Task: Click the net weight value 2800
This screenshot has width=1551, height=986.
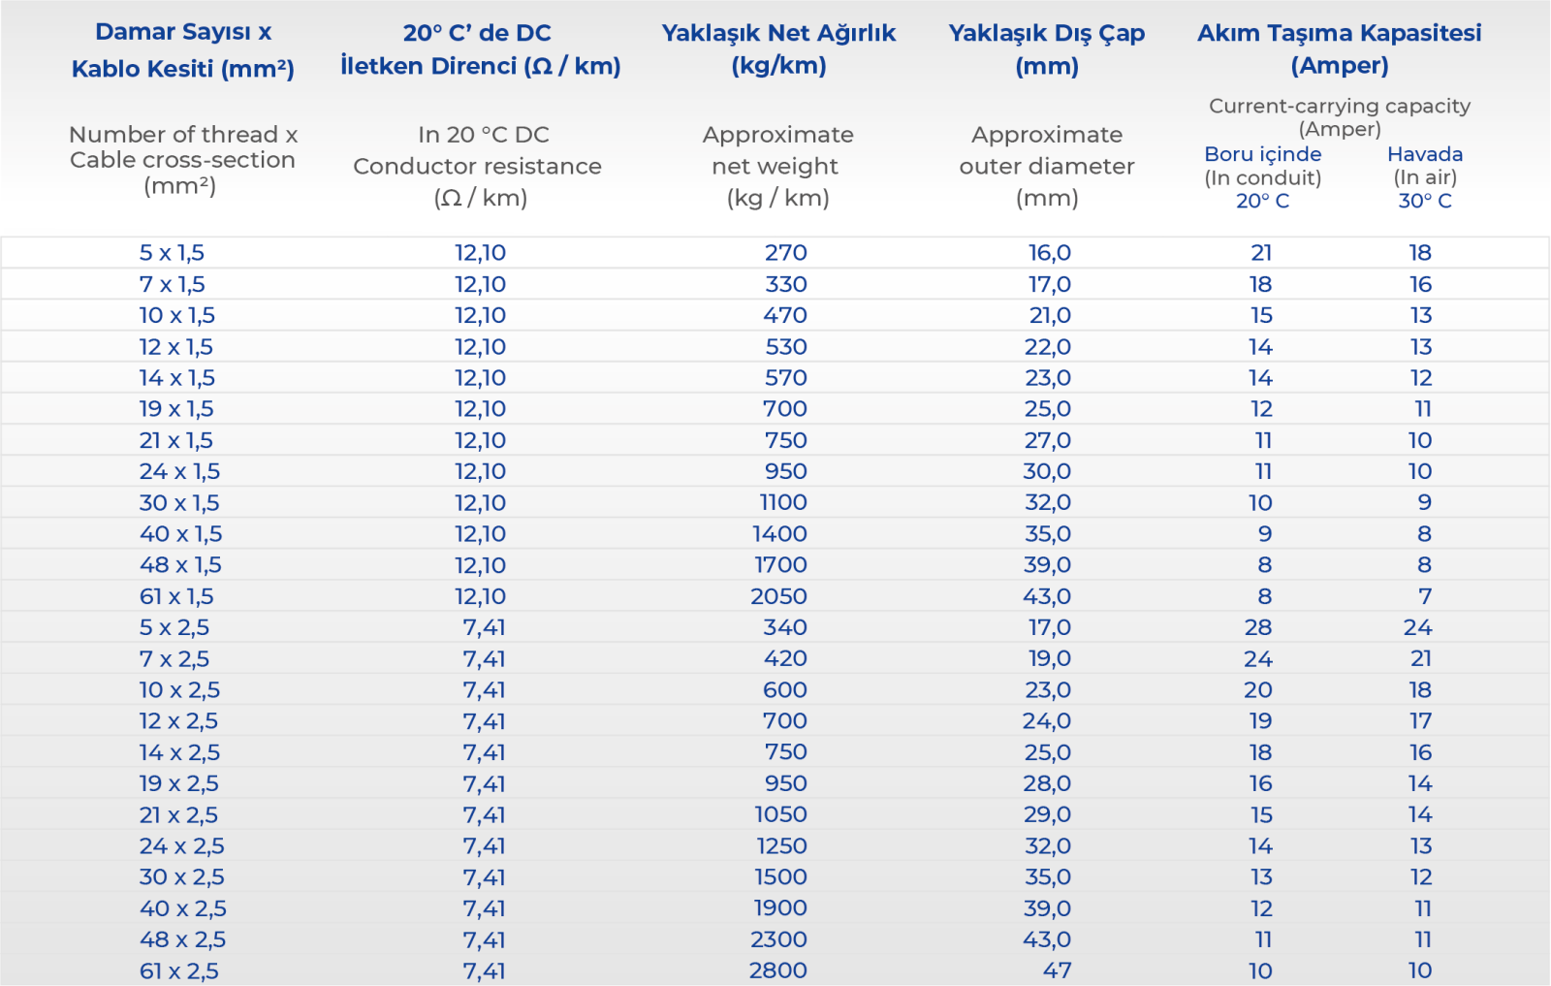Action: [778, 970]
